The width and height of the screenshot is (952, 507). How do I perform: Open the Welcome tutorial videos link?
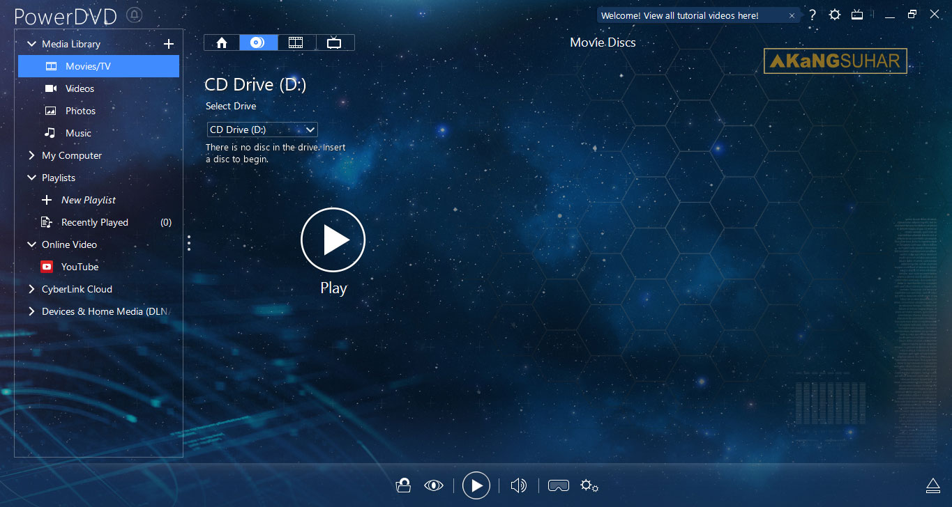pyautogui.click(x=679, y=15)
